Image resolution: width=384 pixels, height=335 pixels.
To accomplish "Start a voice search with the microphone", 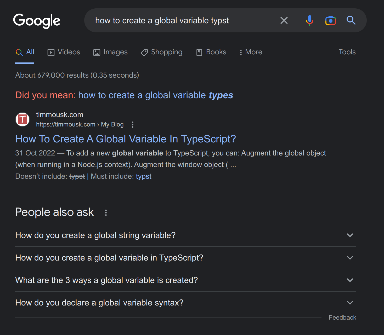I will click(310, 20).
